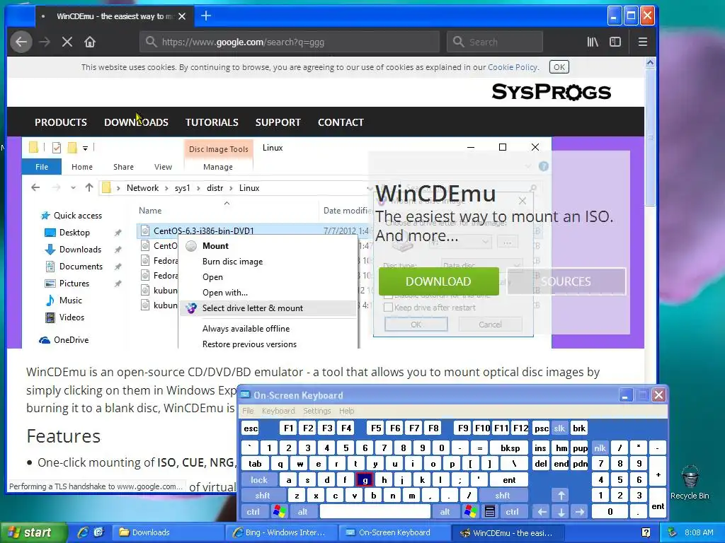The image size is (725, 543).
Task: Click the page scrollbar up arrow
Action: (x=650, y=62)
